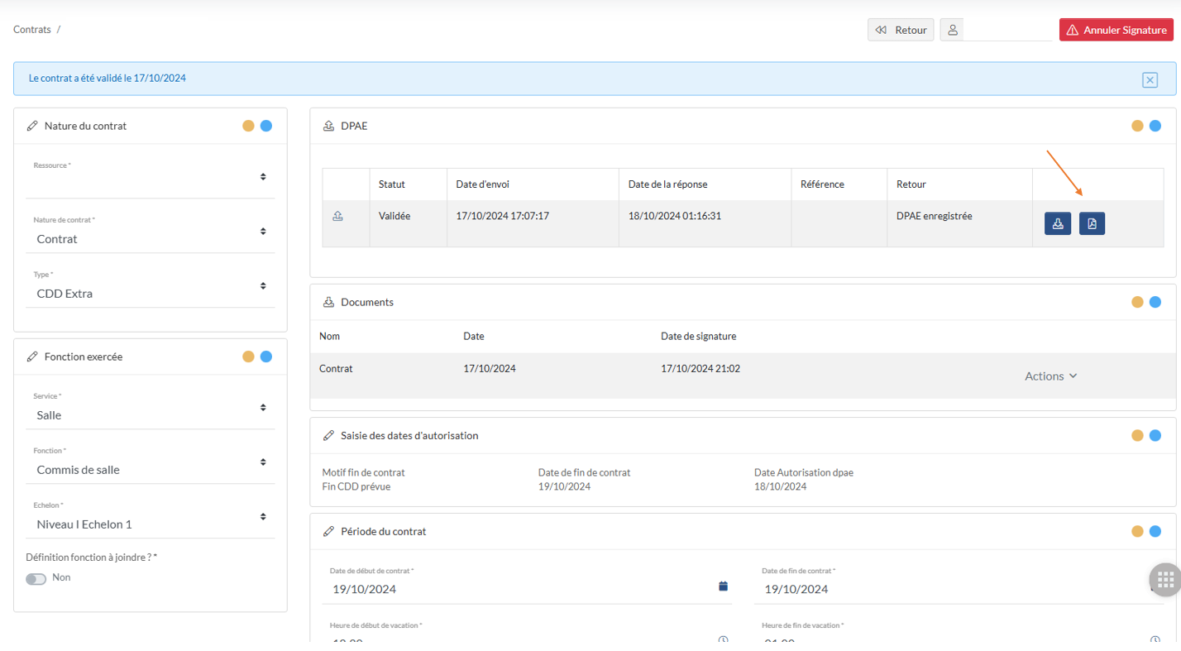Click the user name input field

click(1007, 30)
